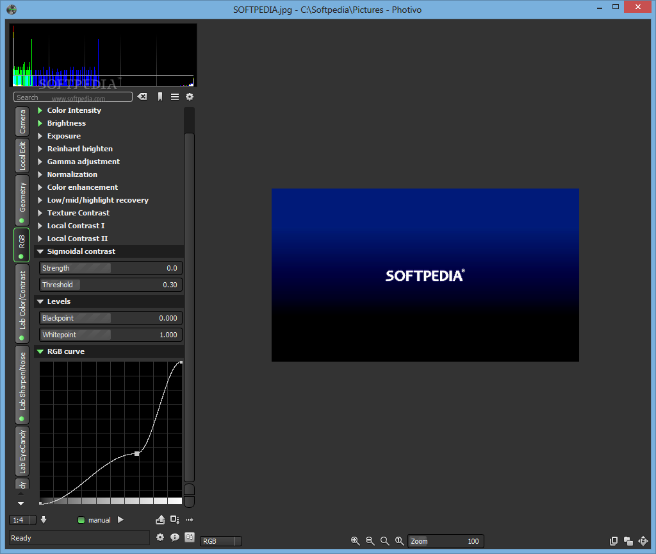Toggle the green manual mode indicator

click(81, 520)
